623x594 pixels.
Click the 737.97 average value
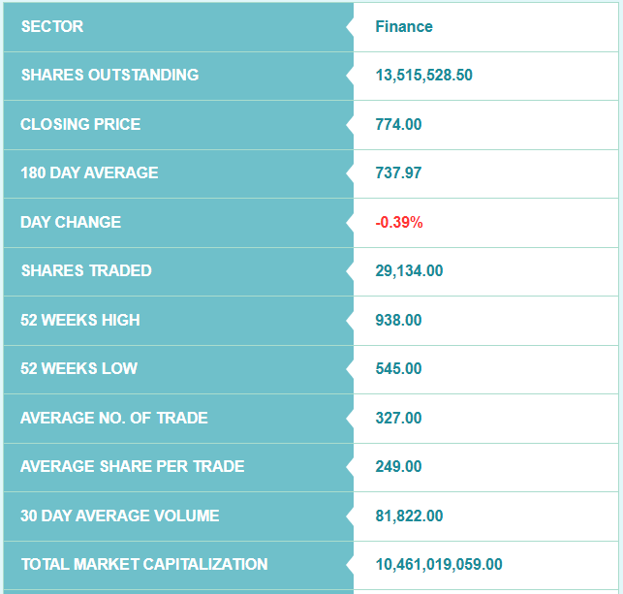(398, 173)
